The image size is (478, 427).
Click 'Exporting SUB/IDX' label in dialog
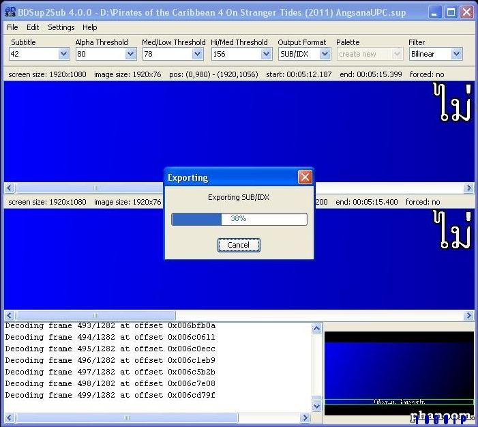239,197
